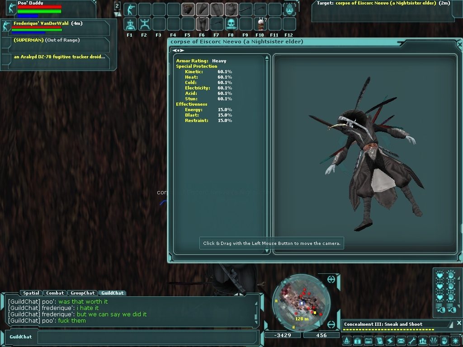Click the keyboard-like panel icon in bottom menu
Screen dimensions: 463x347
368,341
